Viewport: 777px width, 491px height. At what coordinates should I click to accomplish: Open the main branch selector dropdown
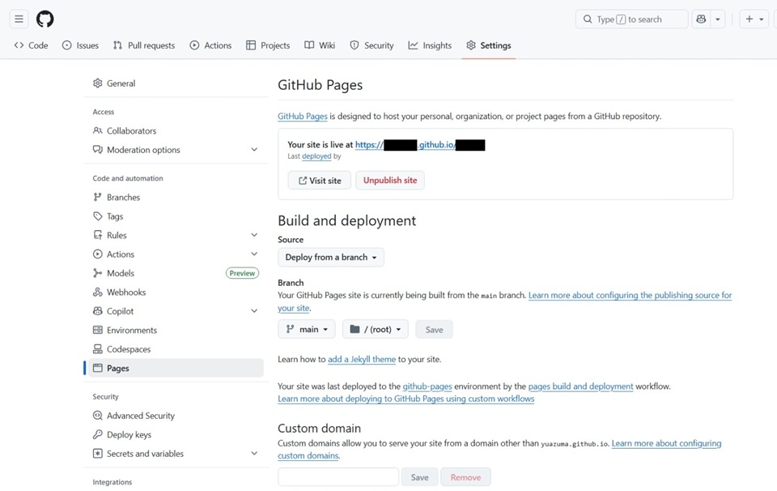(306, 329)
